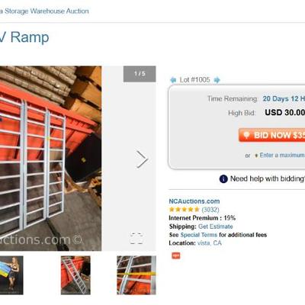Click the orange badge under Location
305x305 pixels.
tap(176, 255)
